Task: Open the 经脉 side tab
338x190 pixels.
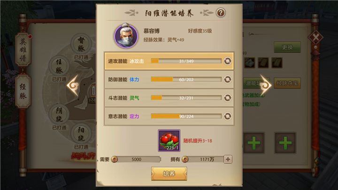Action: pyautogui.click(x=23, y=91)
